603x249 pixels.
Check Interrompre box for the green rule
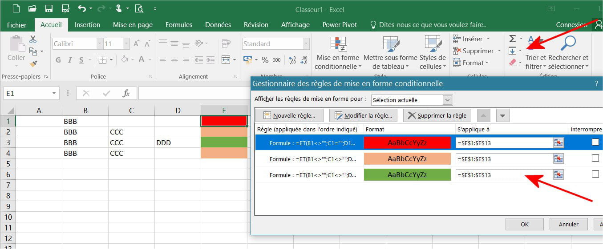point(595,174)
